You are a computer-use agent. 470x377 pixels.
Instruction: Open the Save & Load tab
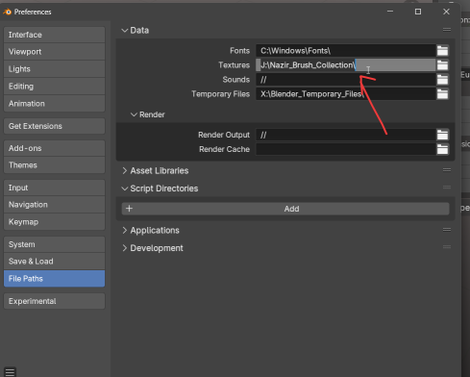pyautogui.click(x=54, y=262)
